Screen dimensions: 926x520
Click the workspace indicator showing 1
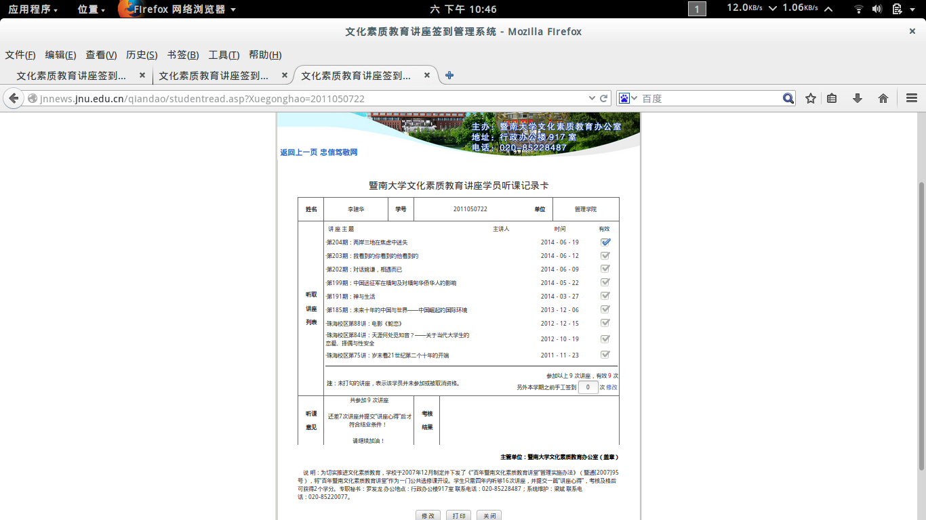(x=697, y=9)
